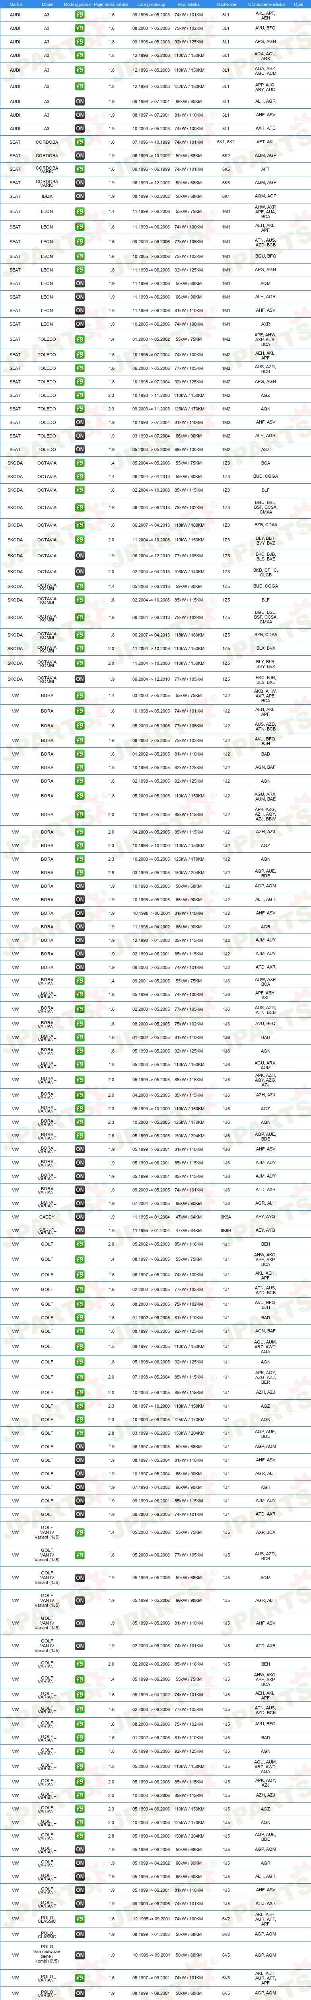The image size is (311, 2000).
Task: Select diesel ON icon in Polo Variant 1.9 row
Action: pyautogui.click(x=80, y=1993)
